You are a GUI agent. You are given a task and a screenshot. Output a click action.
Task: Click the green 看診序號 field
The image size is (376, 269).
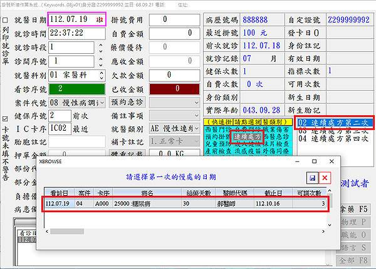[73, 89]
